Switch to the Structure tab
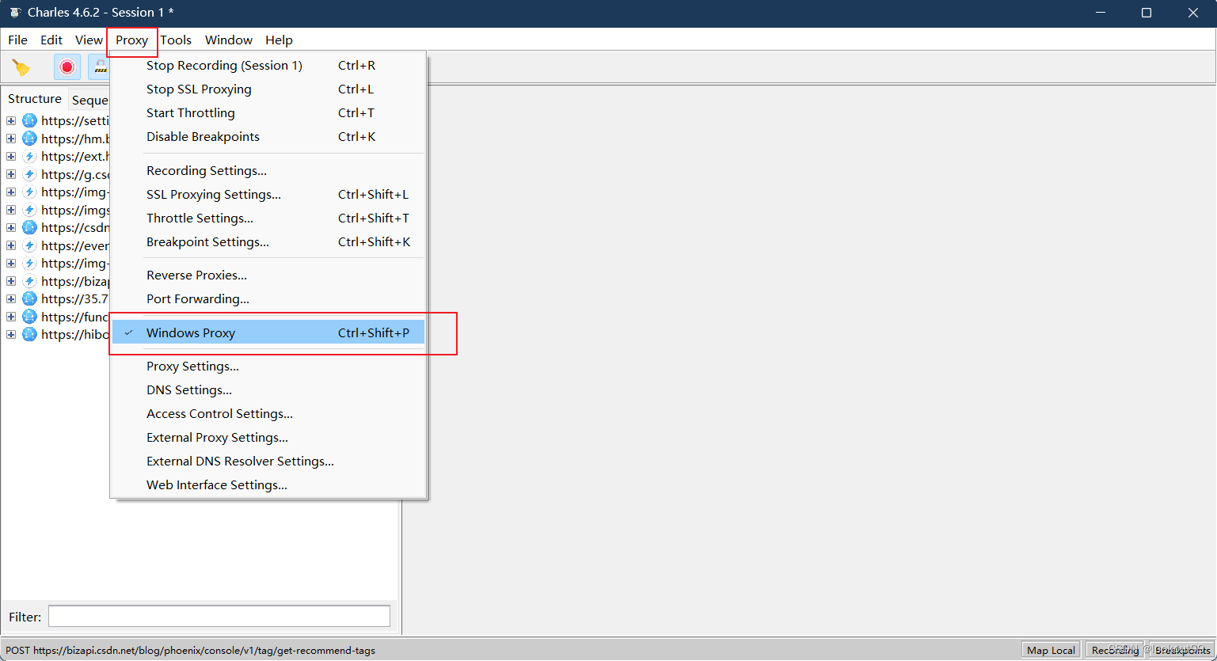1217x661 pixels. [35, 98]
